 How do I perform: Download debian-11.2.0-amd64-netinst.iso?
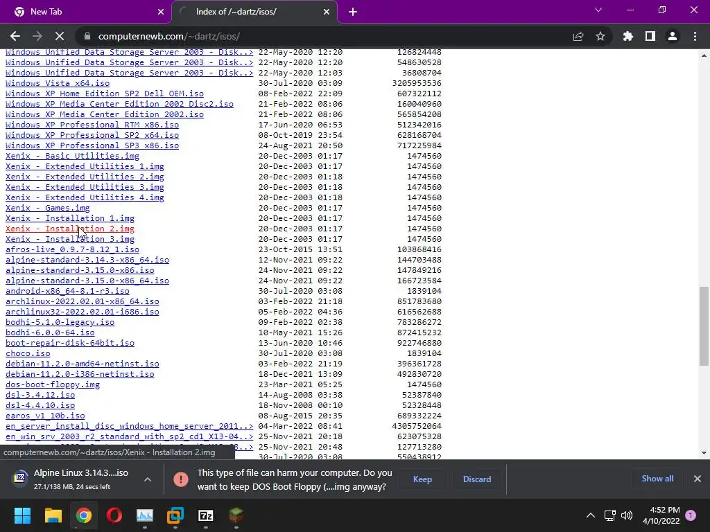point(83,364)
